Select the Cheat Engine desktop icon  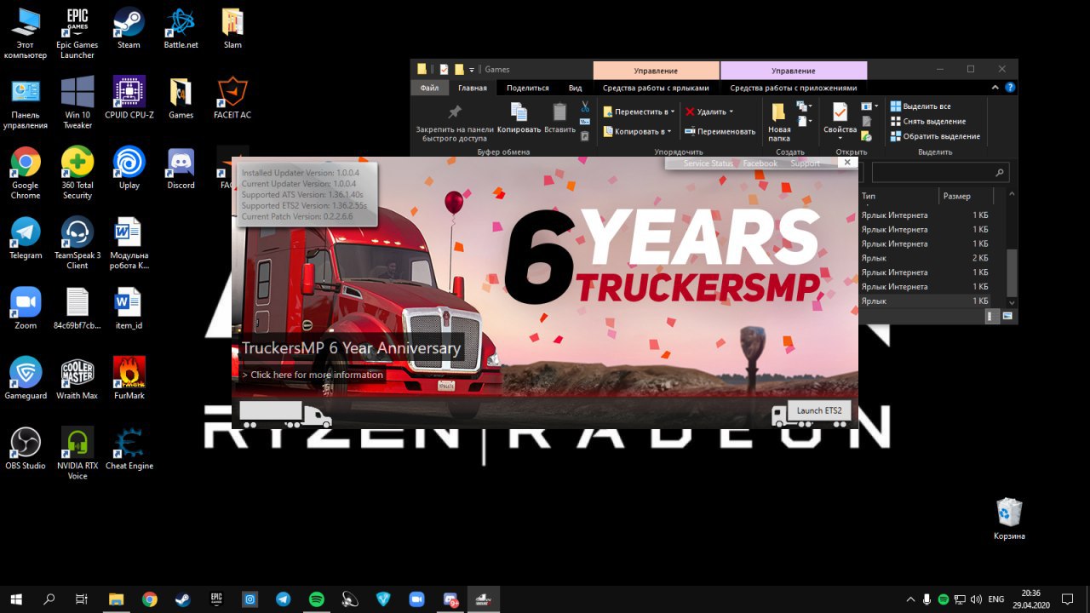coord(129,448)
